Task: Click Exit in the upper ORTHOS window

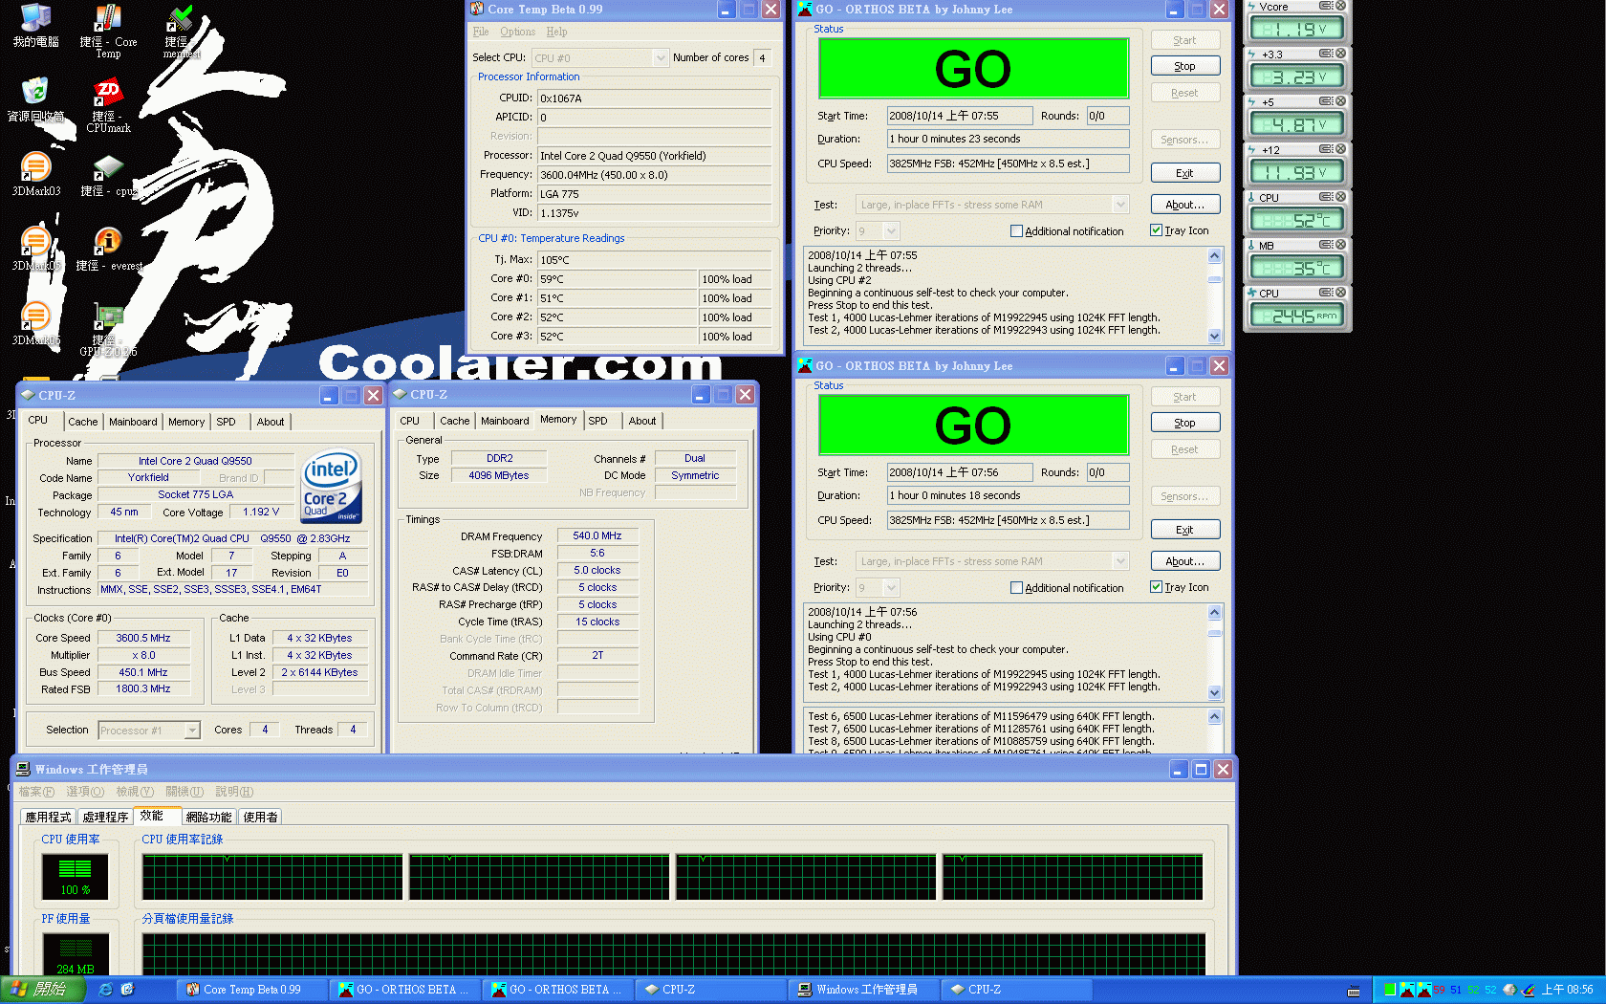Action: (1184, 173)
